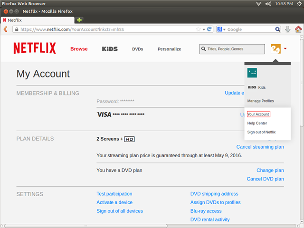
Task: Click the 10:58 PM clock
Action: coord(284,3)
